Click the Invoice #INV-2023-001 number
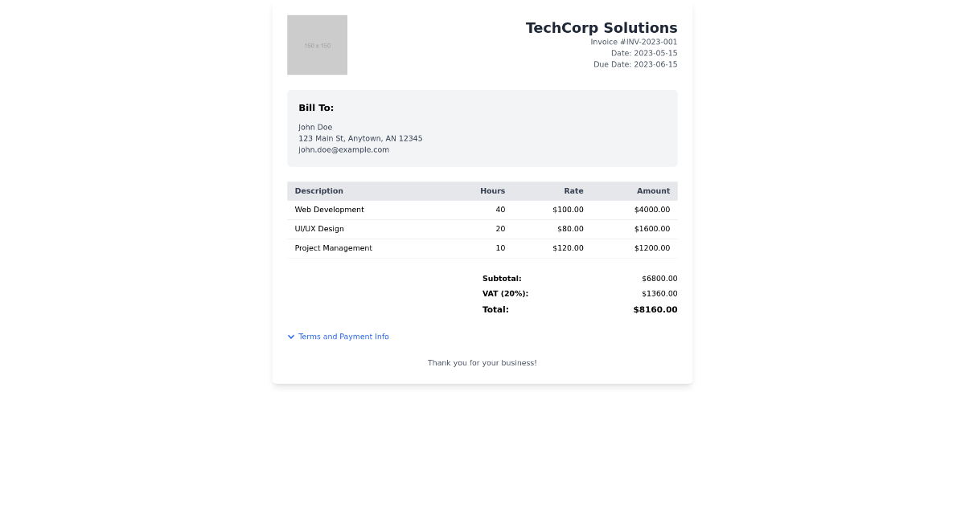Viewport: 965px width, 506px height. (x=635, y=42)
